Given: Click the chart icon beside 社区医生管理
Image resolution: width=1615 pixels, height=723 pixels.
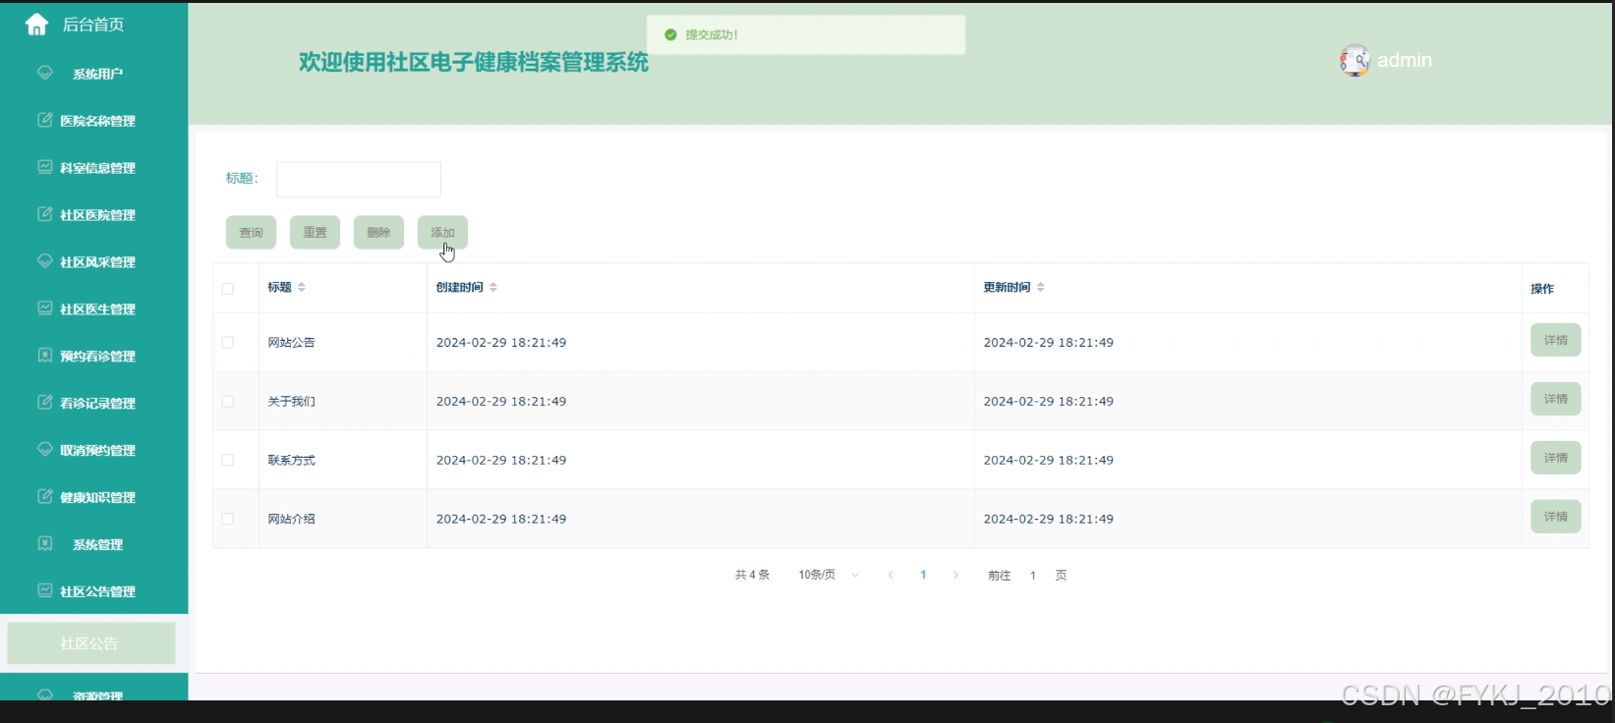Looking at the screenshot, I should pyautogui.click(x=45, y=308).
